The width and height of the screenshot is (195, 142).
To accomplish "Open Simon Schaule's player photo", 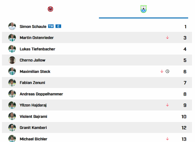I will click(12, 26).
